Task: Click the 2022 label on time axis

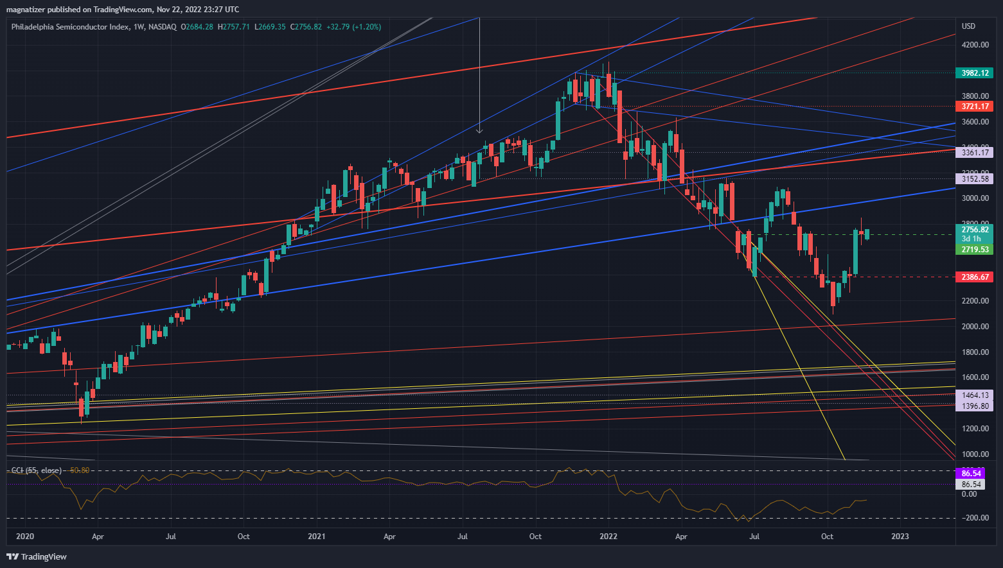Action: point(608,537)
